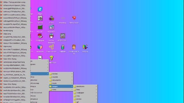The image size is (184, 103).
Task: Launch the Speech face icon
Action: [x=40, y=18]
